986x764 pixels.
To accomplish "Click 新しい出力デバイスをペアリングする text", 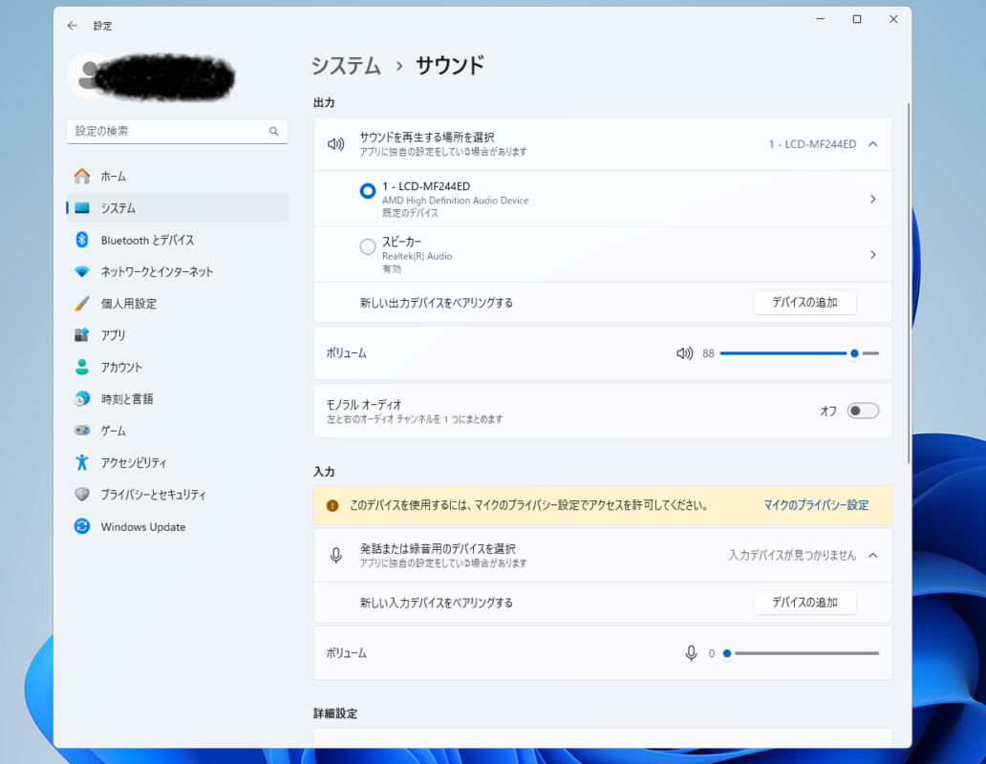I will point(437,303).
